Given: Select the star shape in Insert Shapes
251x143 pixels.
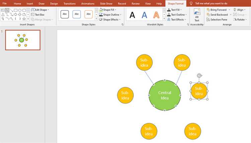Looking at the screenshot, I should click(x=24, y=19).
